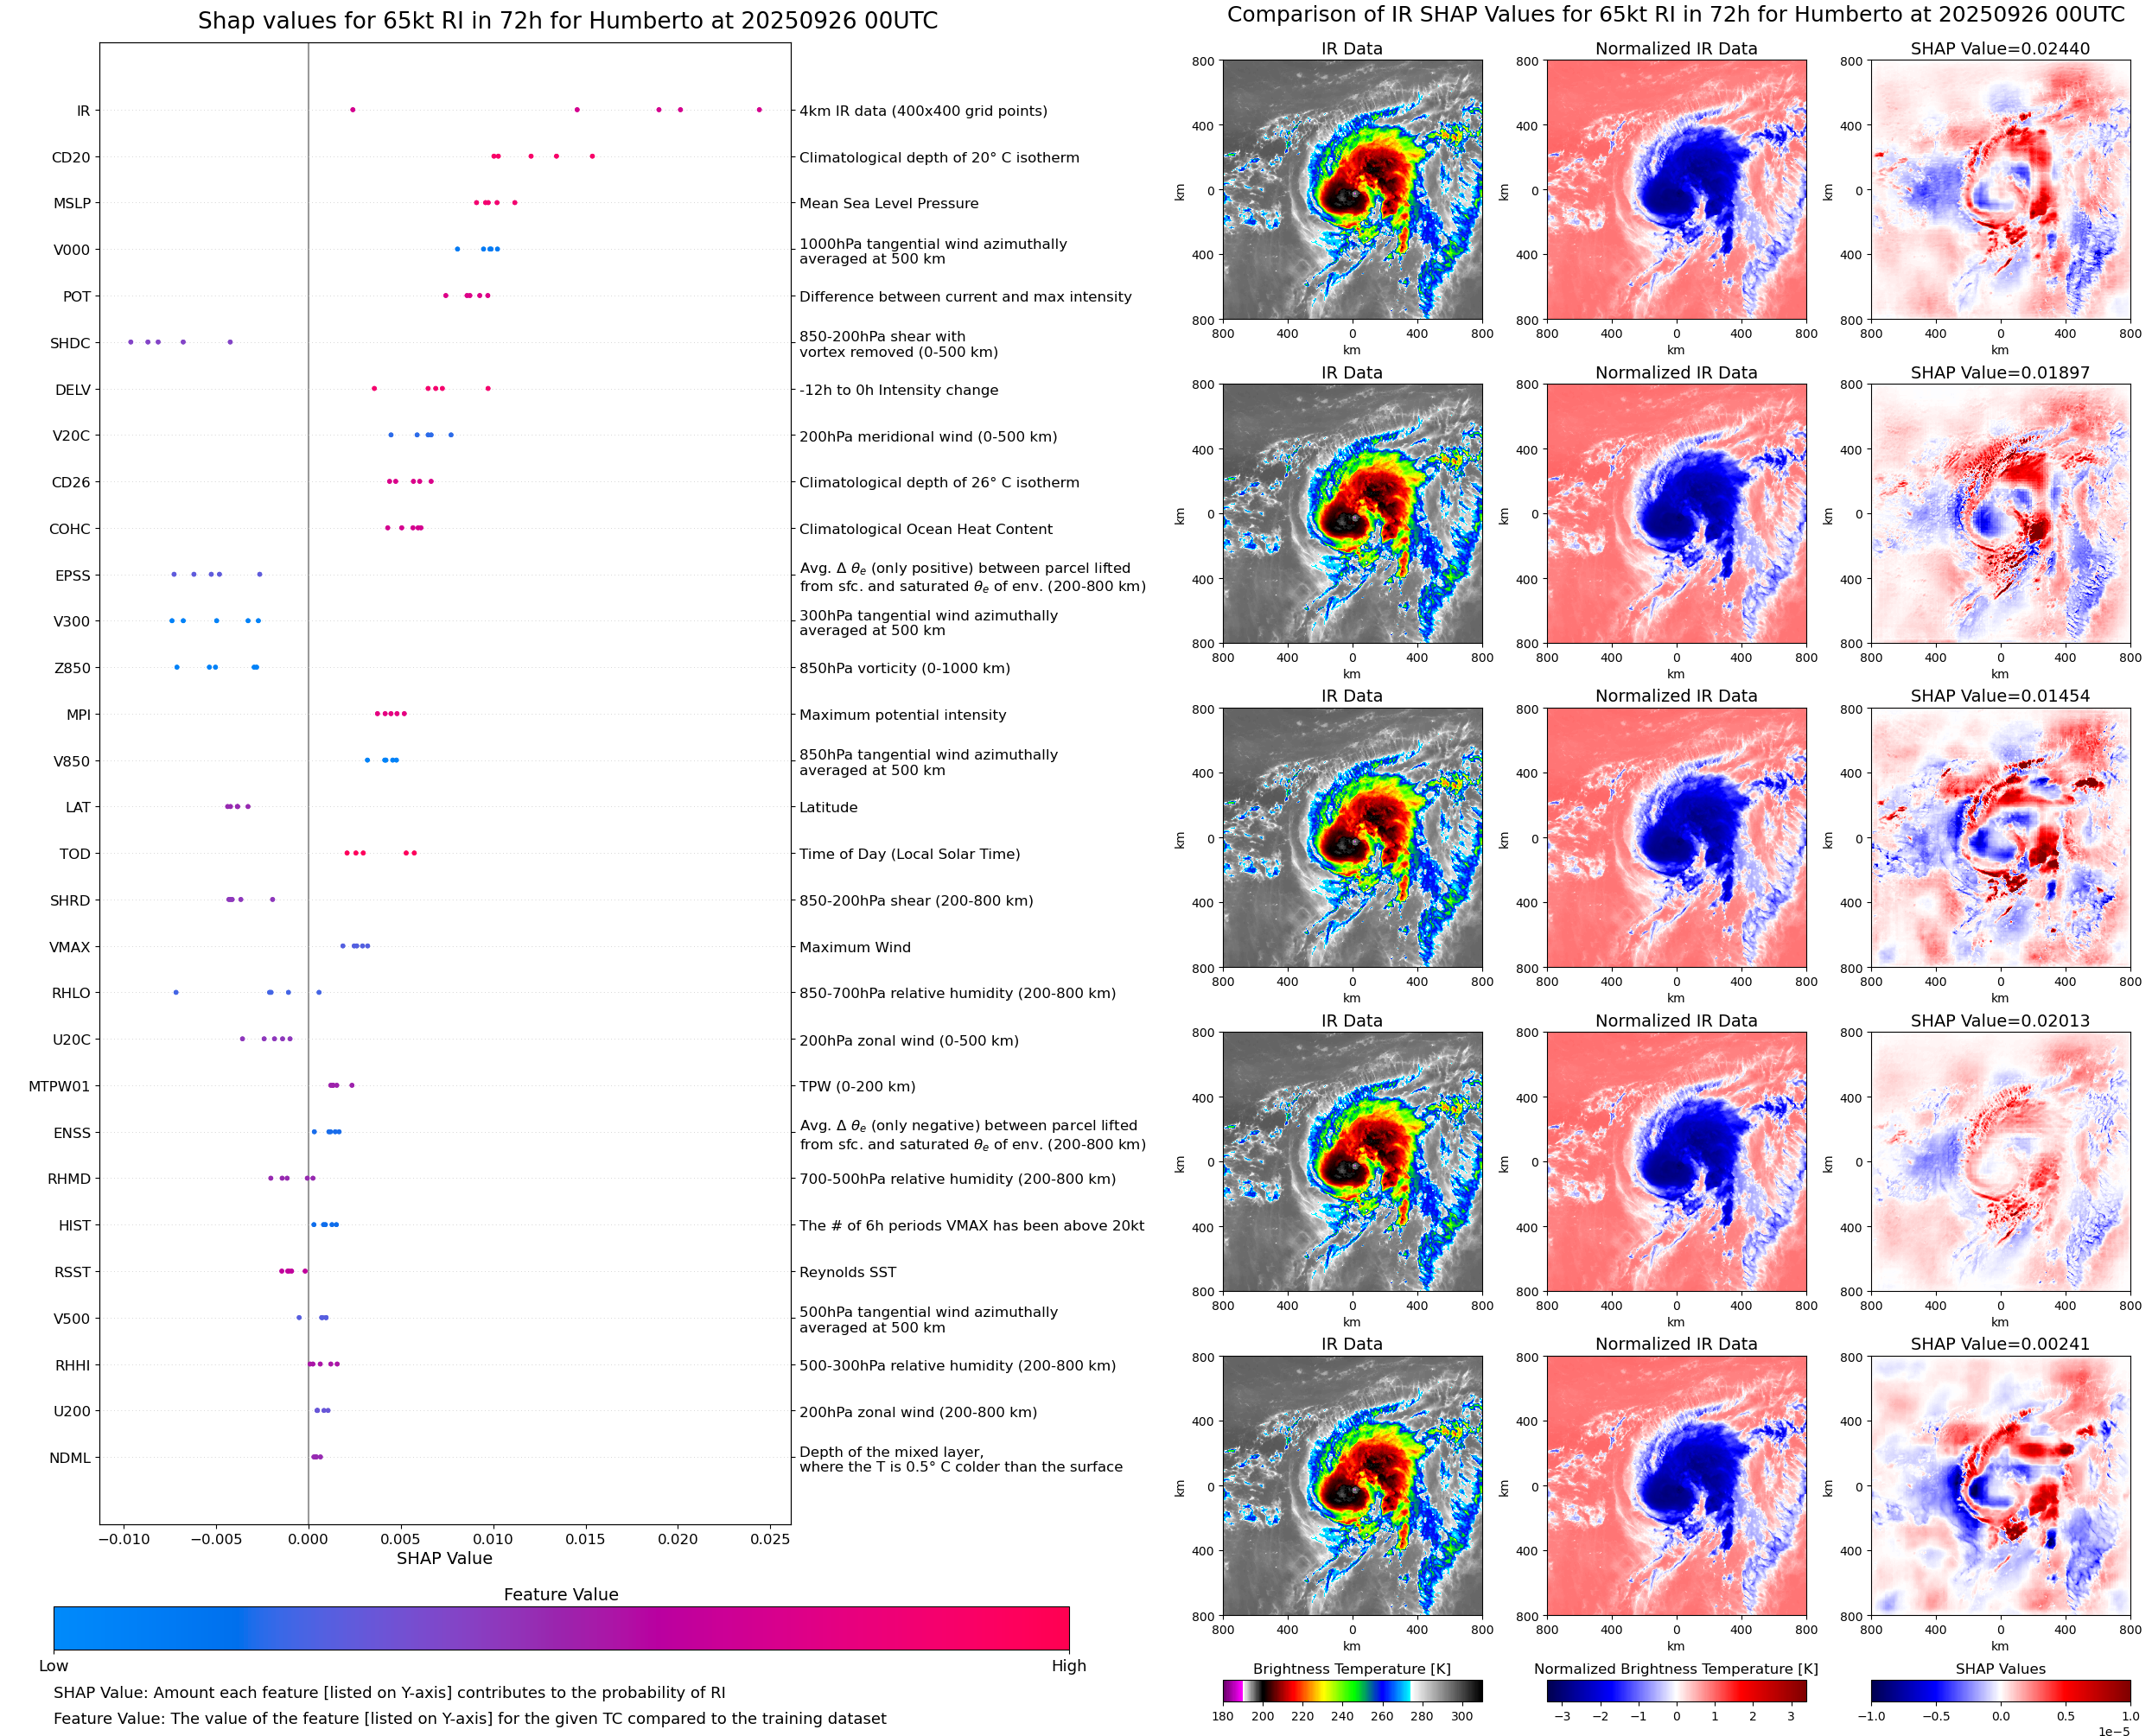Screen dimensions: 2152x1736
Task: Click the SHAP Value x-axis label
Action: tap(444, 1558)
